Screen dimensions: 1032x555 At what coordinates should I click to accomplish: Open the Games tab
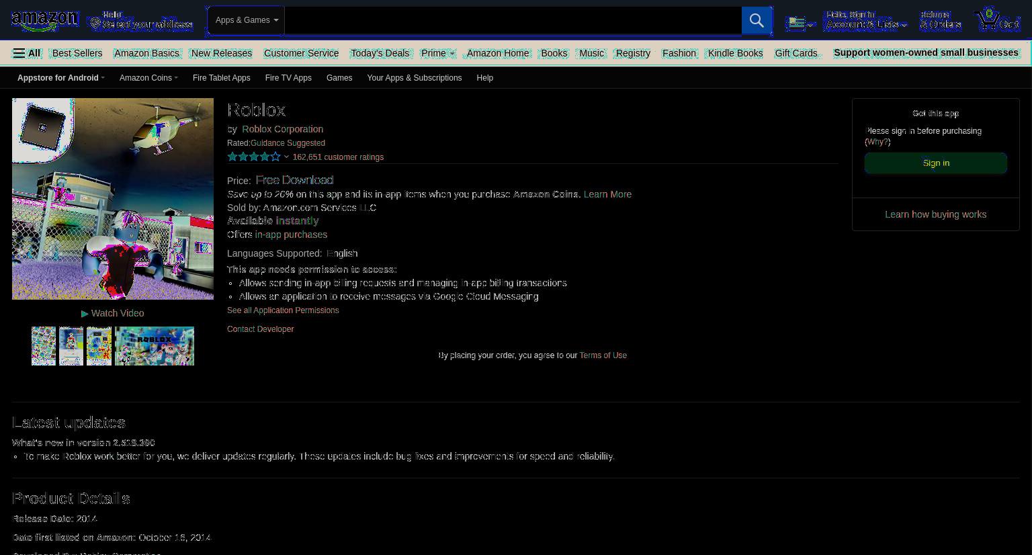click(x=339, y=78)
